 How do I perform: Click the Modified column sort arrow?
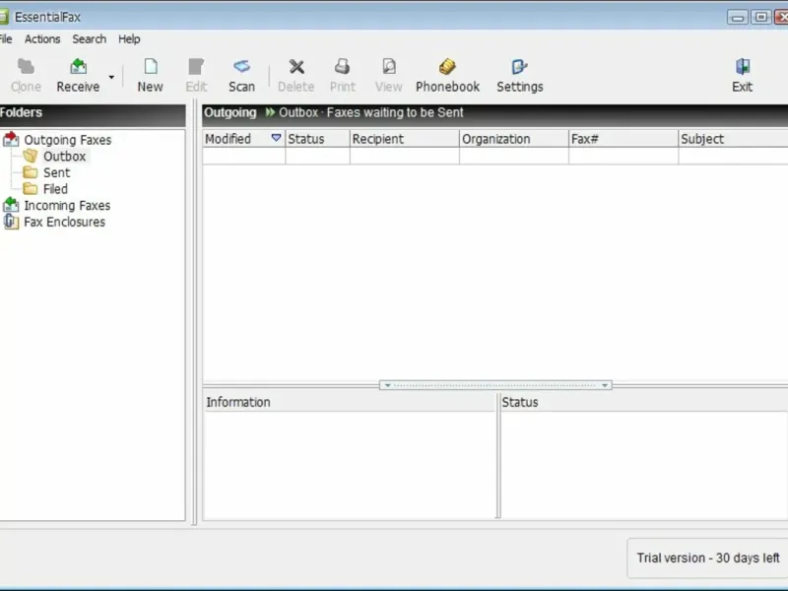(x=276, y=138)
